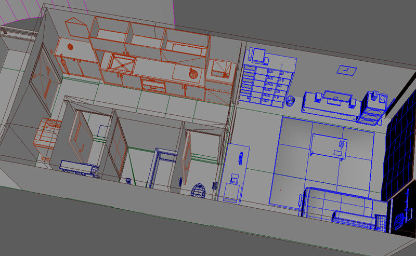Click the blue side cabinet beside TV stand
Viewport: 416px width, 256px height.
point(373,107)
